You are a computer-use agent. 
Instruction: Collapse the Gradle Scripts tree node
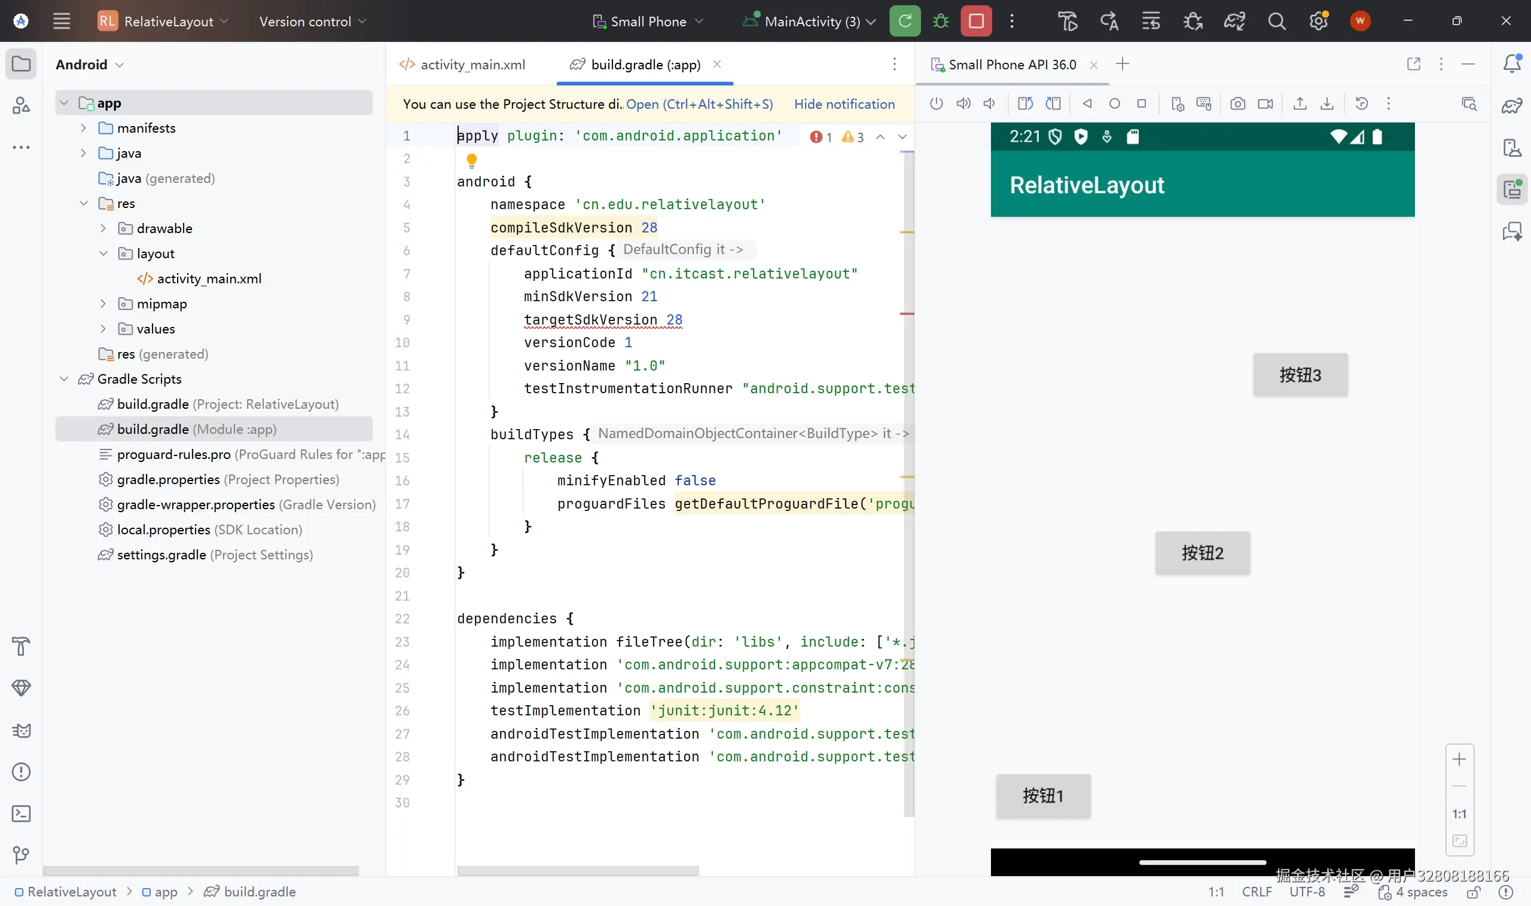[x=64, y=379]
